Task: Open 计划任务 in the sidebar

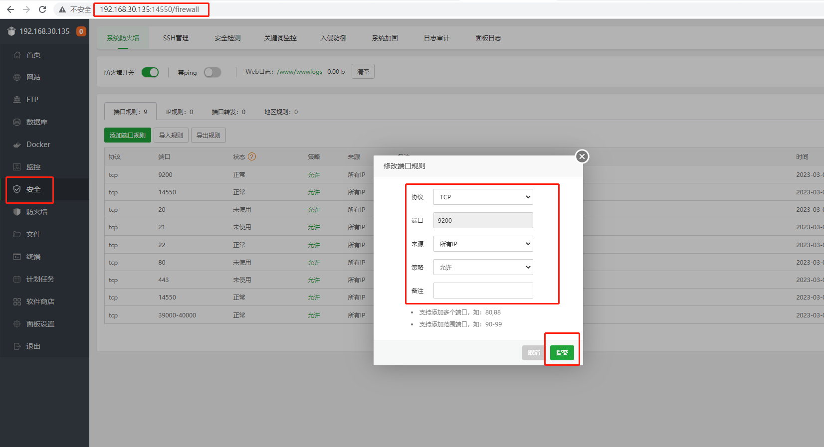Action: pyautogui.click(x=40, y=279)
